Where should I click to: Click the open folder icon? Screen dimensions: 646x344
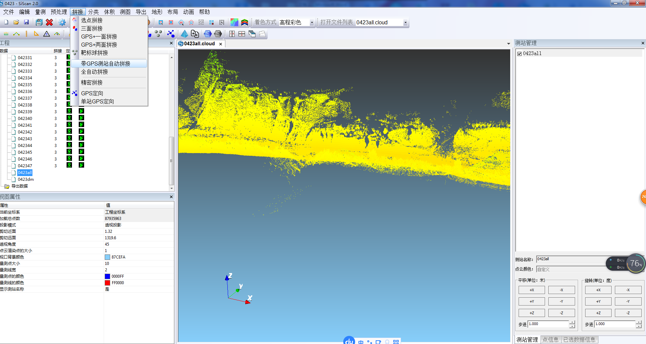click(16, 22)
